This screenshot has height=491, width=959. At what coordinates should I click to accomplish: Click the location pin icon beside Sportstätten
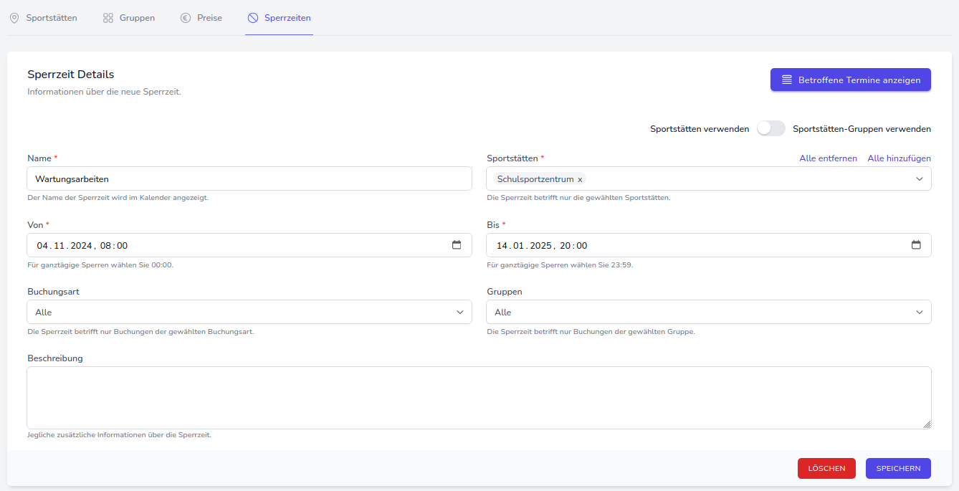point(14,18)
